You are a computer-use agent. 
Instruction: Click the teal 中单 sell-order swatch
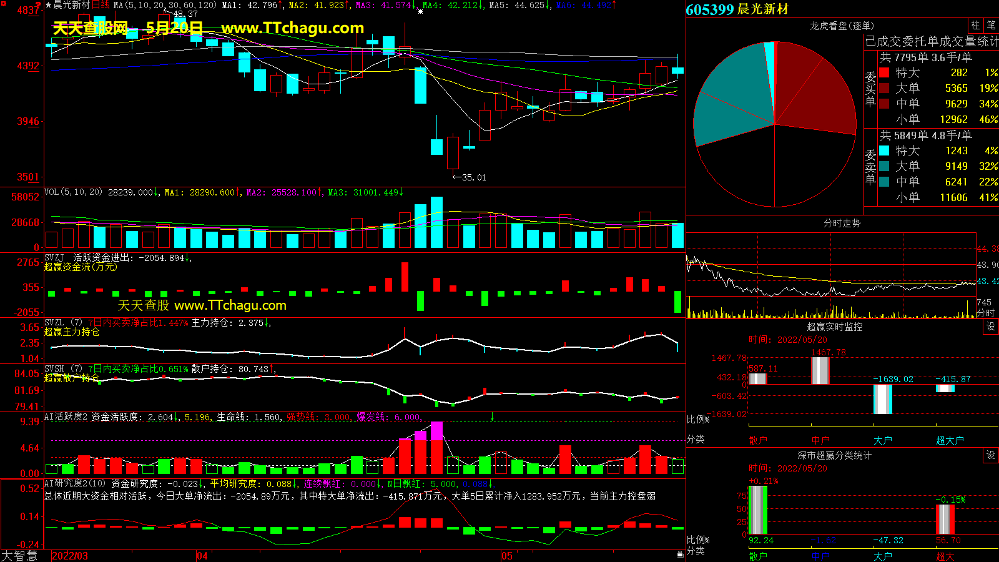tap(884, 182)
